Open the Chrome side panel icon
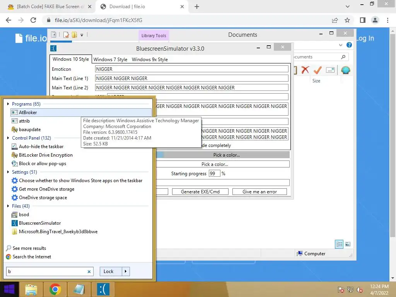 click(x=363, y=20)
